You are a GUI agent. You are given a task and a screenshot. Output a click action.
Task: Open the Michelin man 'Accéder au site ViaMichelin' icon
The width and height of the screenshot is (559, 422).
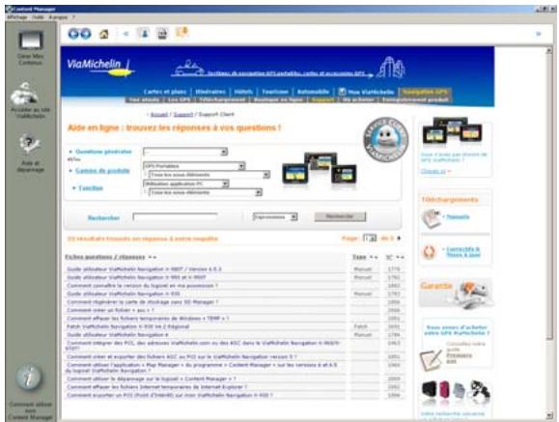click(x=25, y=94)
